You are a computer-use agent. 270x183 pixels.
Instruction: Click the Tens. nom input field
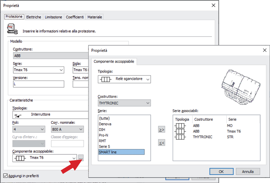point(81,84)
